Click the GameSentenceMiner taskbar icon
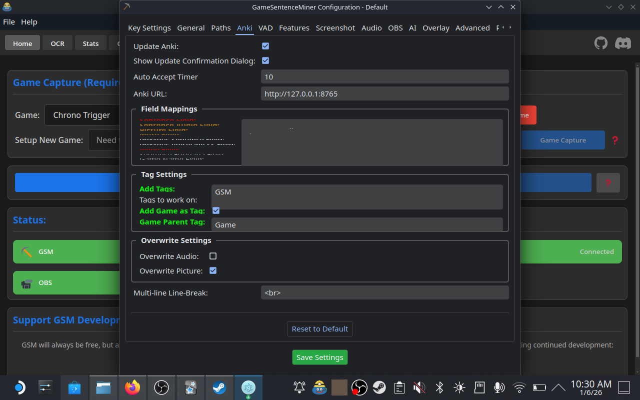Screen dimensions: 640x400 [248, 387]
